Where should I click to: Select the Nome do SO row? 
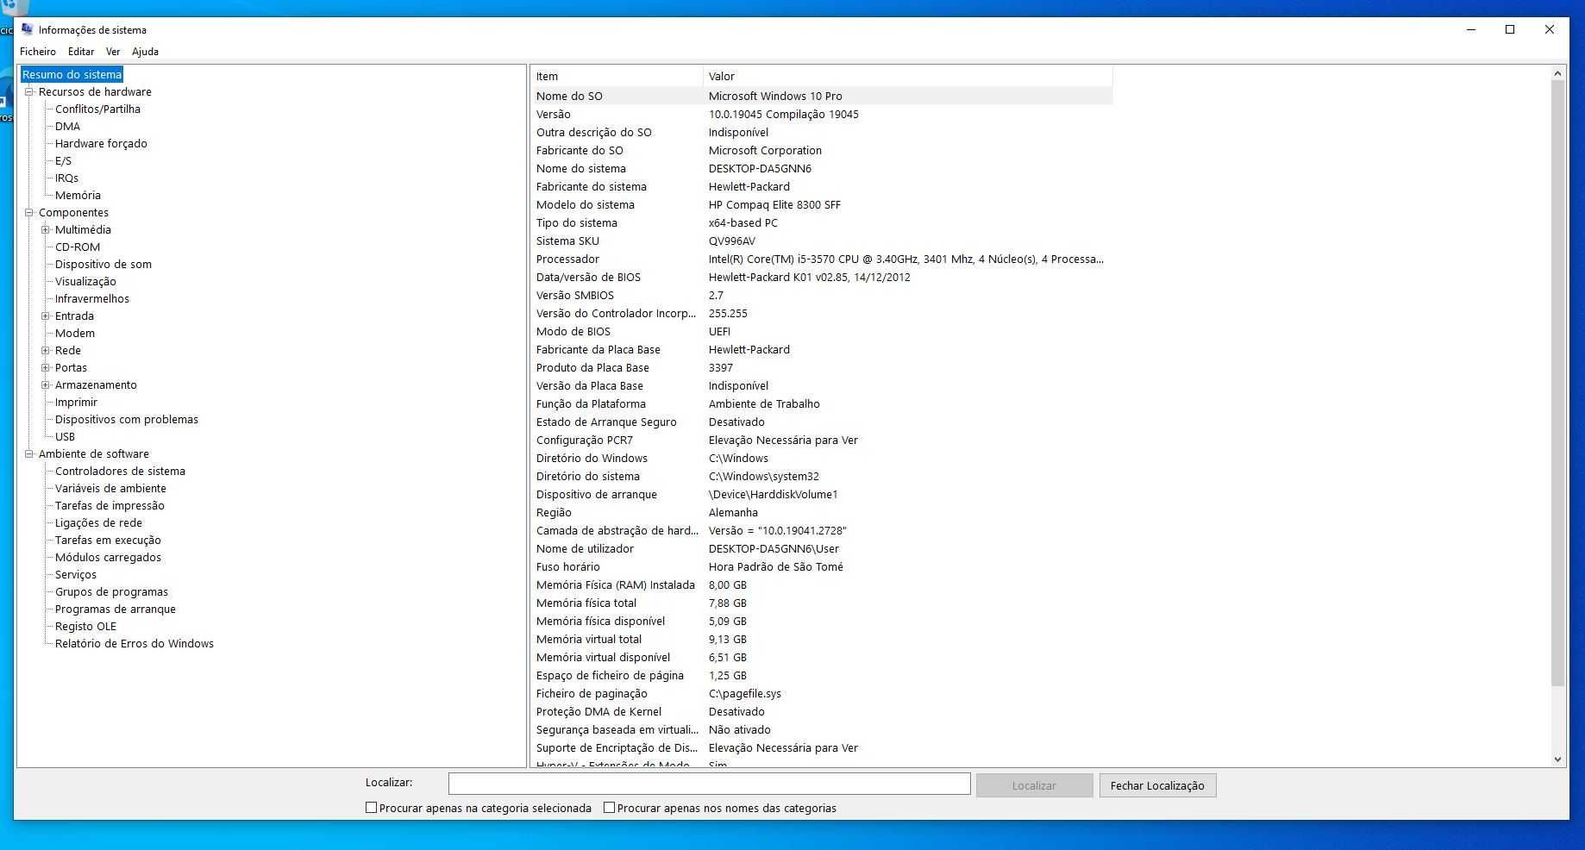click(x=822, y=96)
